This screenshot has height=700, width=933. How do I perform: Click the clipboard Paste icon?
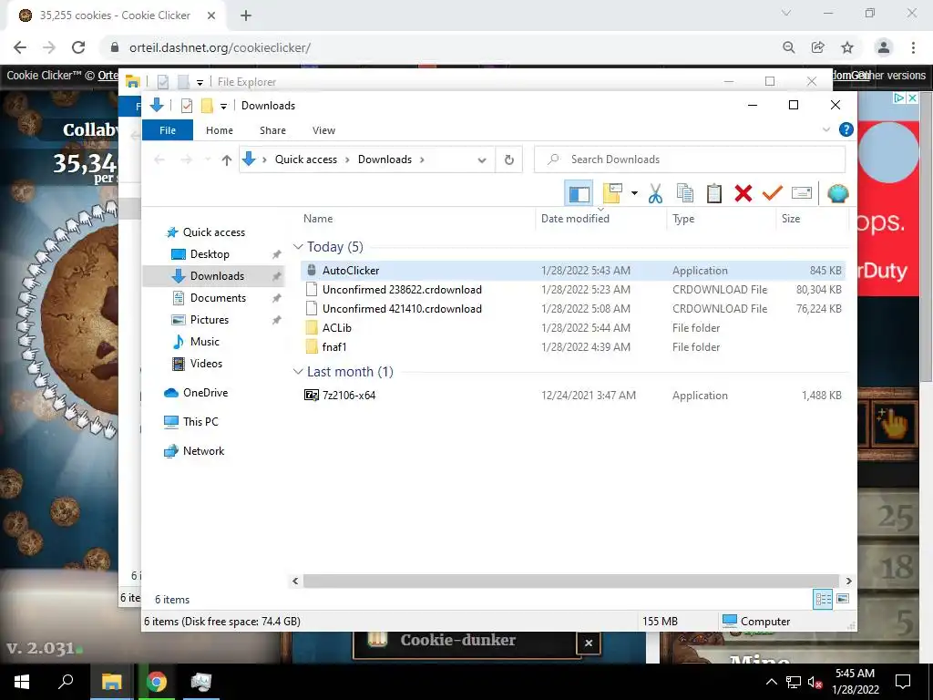(714, 193)
